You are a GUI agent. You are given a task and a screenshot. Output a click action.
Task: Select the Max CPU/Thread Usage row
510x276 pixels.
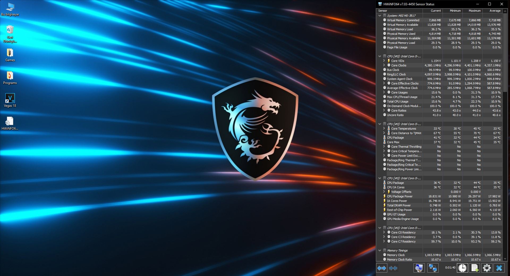tap(439, 97)
